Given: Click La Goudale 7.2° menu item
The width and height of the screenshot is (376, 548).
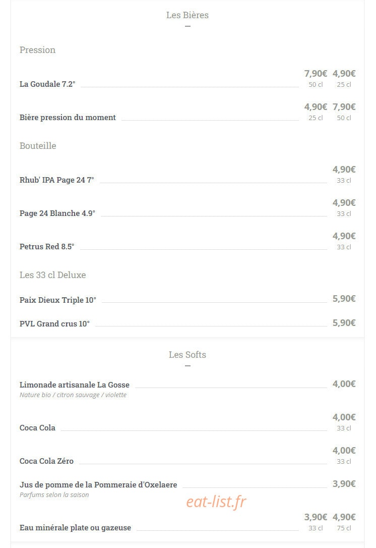Looking at the screenshot, I should pos(47,84).
